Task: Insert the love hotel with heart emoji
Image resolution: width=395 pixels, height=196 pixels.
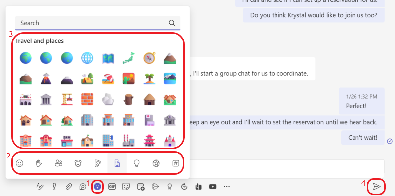Action: (46, 141)
